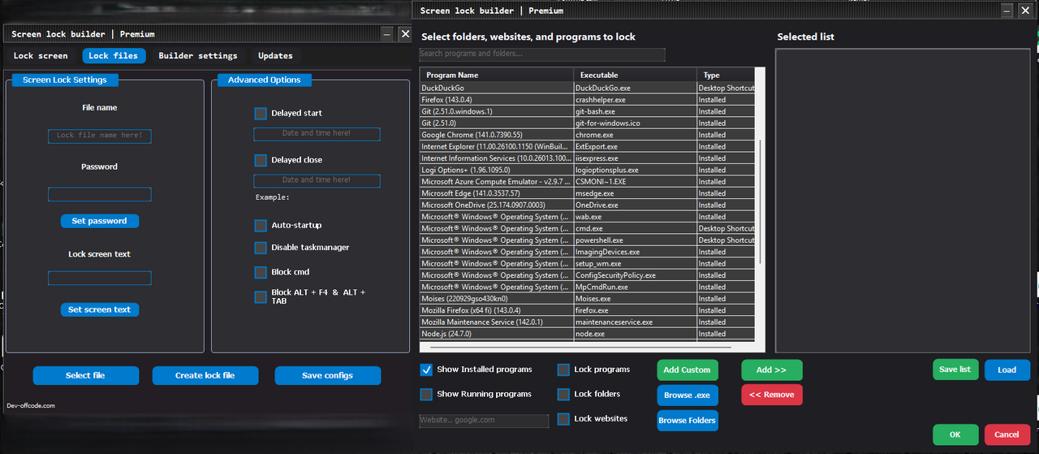Click inside the Selected list box
The width and height of the screenshot is (1039, 454).
click(x=903, y=200)
